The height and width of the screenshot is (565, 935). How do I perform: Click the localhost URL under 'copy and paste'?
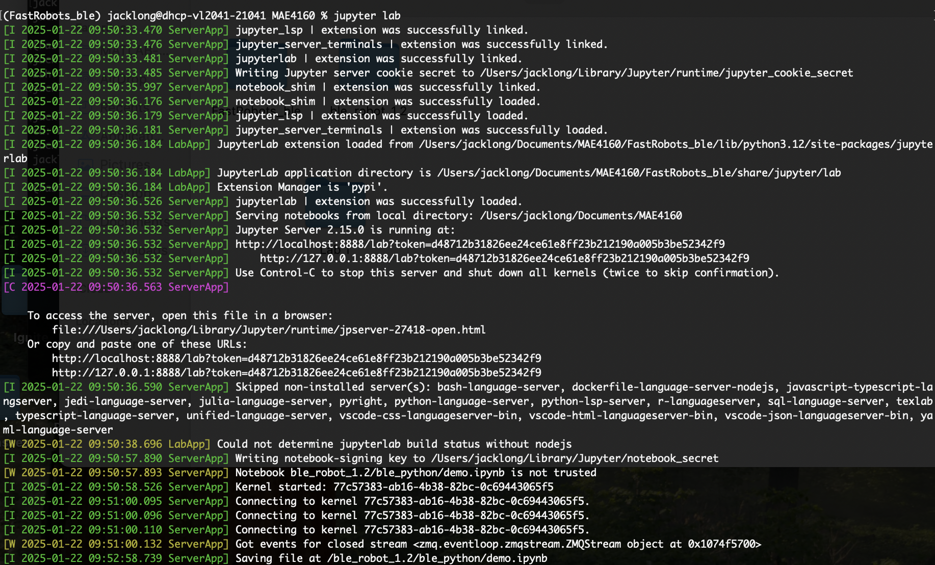point(296,358)
